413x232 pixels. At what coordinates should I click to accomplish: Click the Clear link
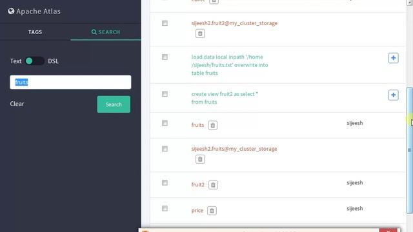17,104
